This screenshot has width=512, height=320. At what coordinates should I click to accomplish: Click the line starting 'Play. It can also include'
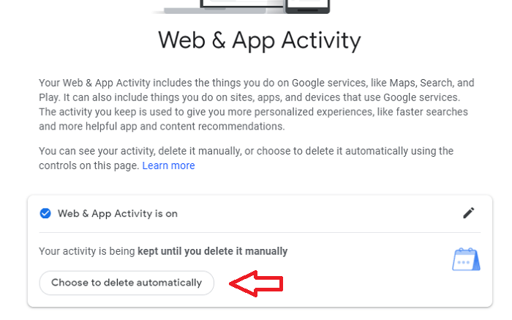point(249,97)
